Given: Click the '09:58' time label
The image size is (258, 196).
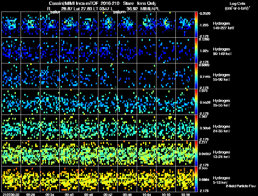Looking at the screenshot, I should [127, 194].
